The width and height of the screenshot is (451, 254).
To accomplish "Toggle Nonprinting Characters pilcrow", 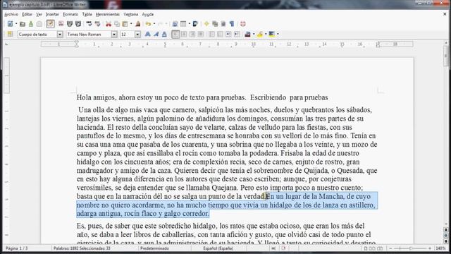I will tap(232, 24).
